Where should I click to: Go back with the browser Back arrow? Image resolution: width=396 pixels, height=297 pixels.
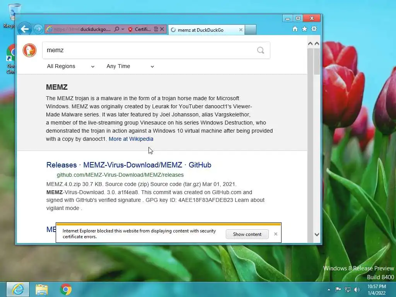[x=24, y=29]
